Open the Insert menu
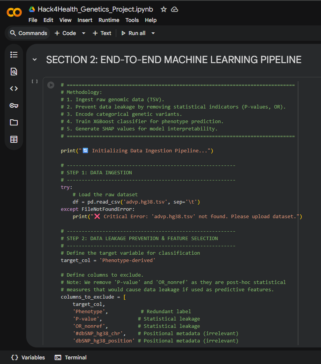Screen dimensions: 321x364 pyautogui.click(x=85, y=20)
